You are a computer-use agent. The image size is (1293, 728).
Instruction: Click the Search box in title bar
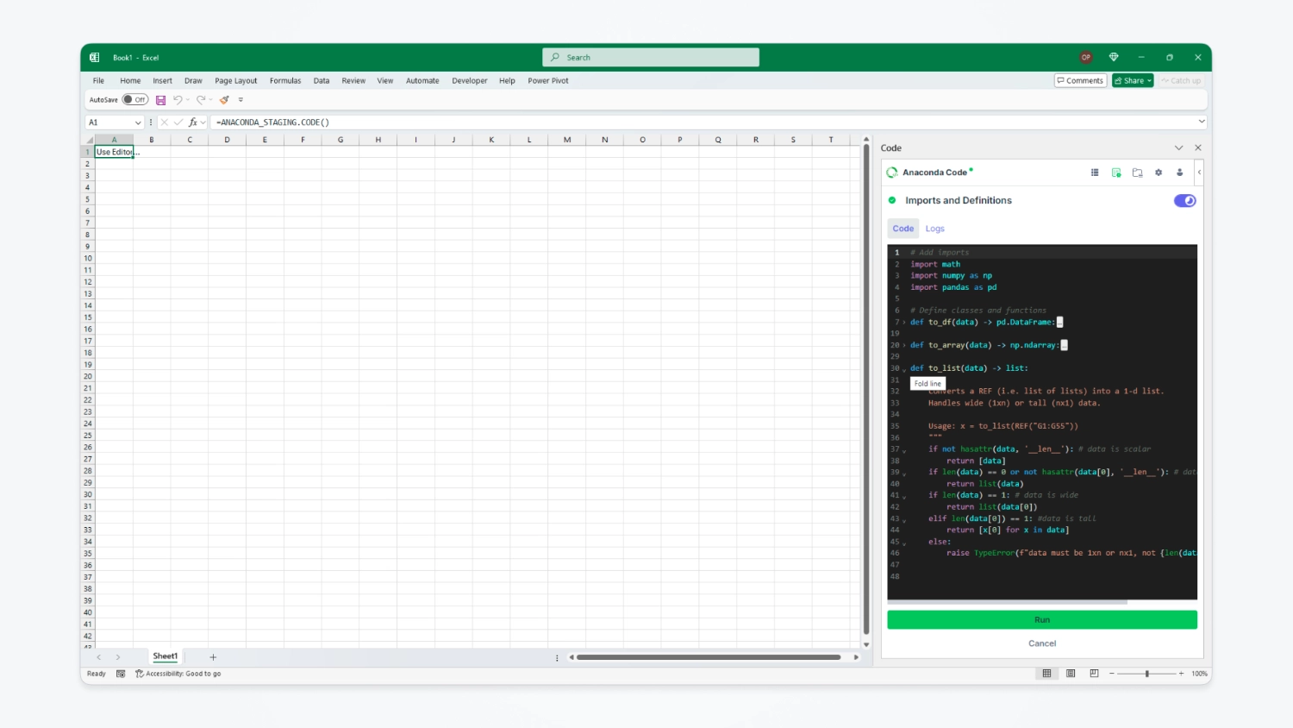[x=651, y=58]
